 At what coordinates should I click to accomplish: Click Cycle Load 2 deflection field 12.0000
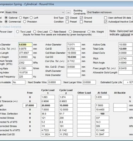[66, 109]
